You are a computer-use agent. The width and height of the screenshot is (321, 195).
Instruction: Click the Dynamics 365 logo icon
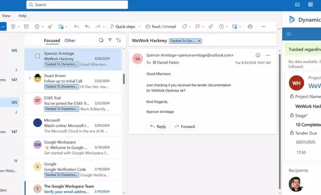tap(292, 19)
